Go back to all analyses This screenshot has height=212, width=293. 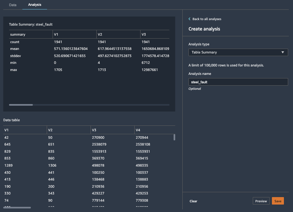207,19
